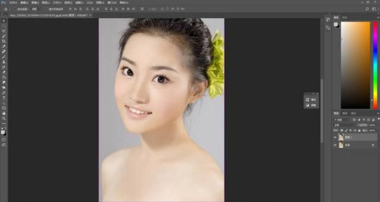The height and width of the screenshot is (202, 380).
Task: Click lock position icon in Layers
Action: click(350, 131)
